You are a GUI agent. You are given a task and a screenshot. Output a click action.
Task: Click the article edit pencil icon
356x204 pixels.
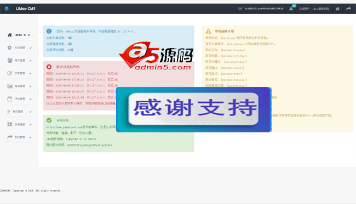(x=10, y=73)
